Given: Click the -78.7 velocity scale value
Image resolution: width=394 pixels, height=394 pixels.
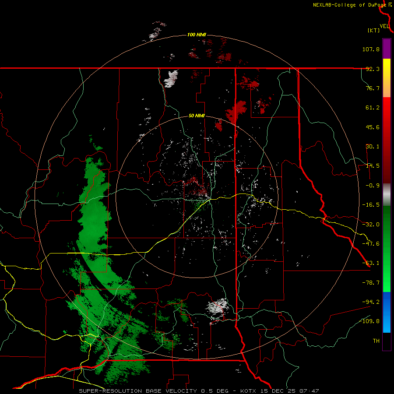Looking at the screenshot, I should point(371,283).
